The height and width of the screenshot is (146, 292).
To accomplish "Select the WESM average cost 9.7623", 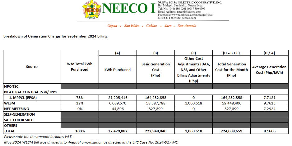I will (269, 103).
